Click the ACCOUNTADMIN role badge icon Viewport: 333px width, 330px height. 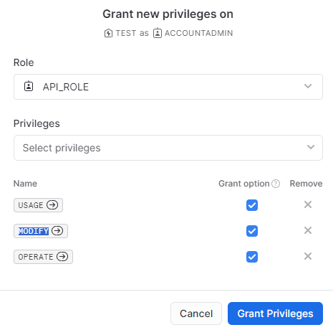coord(158,33)
